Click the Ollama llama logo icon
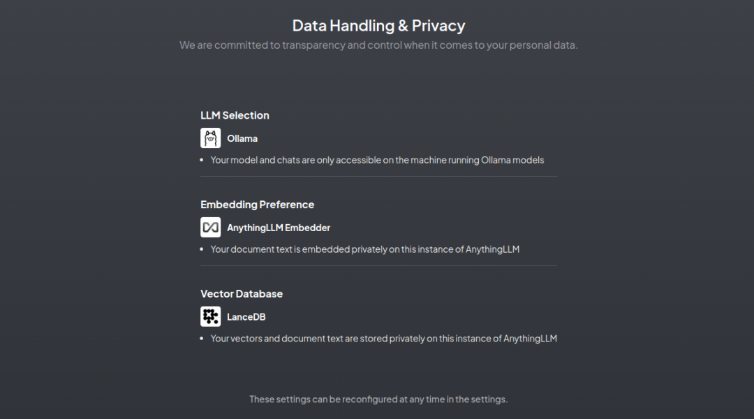The image size is (754, 419). pos(210,138)
